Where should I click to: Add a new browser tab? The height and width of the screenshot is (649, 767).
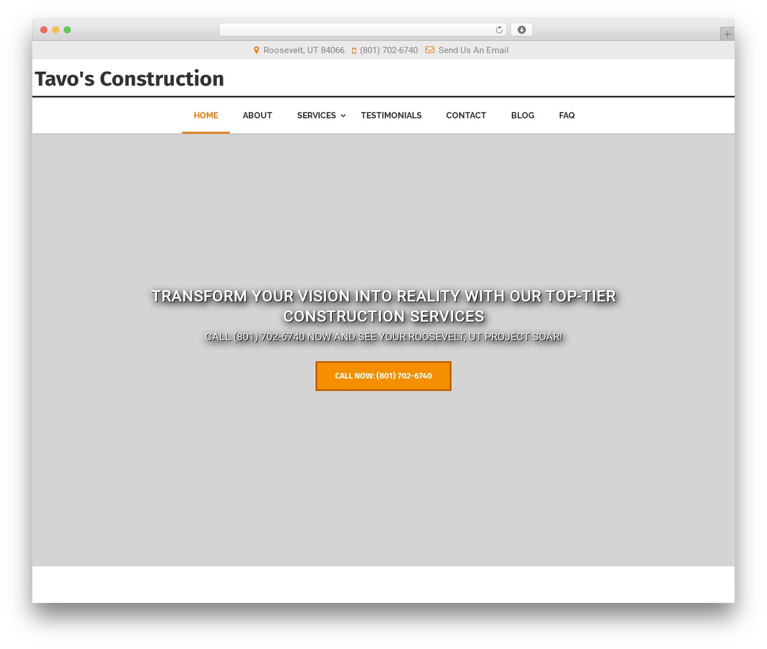[727, 34]
